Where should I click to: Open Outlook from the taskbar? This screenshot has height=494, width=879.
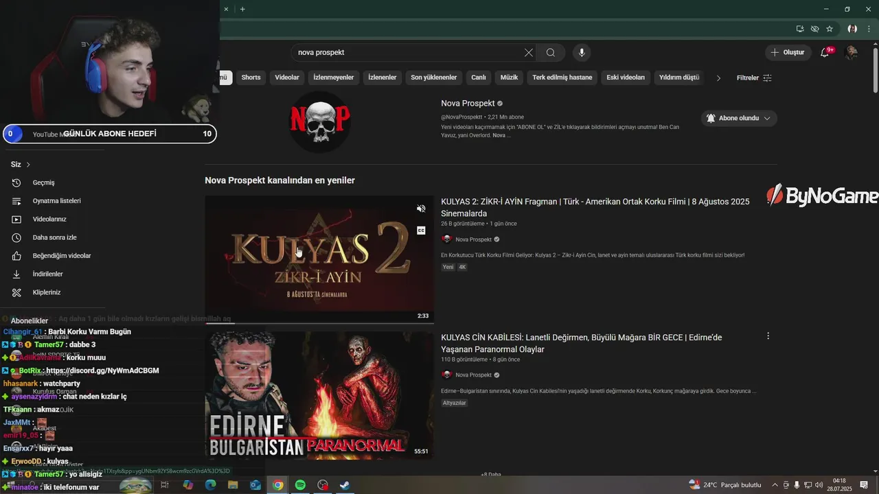click(x=255, y=485)
